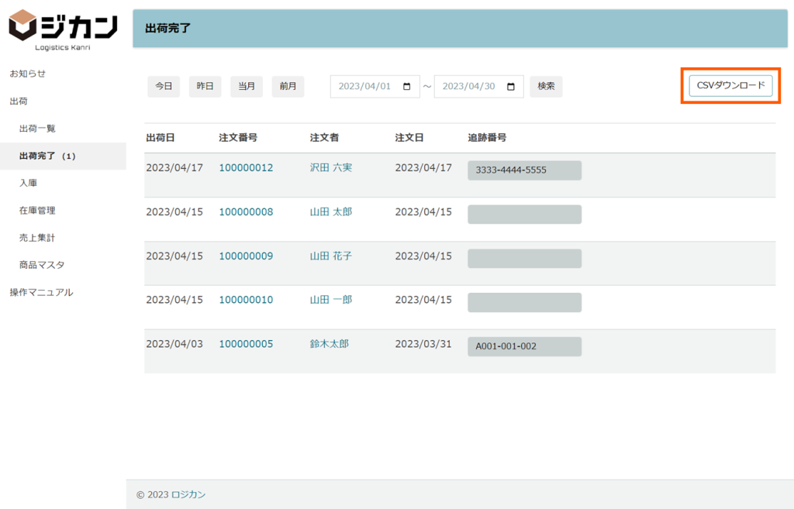Open 商品マスタ from sidebar
This screenshot has height=509, width=794.
42,265
